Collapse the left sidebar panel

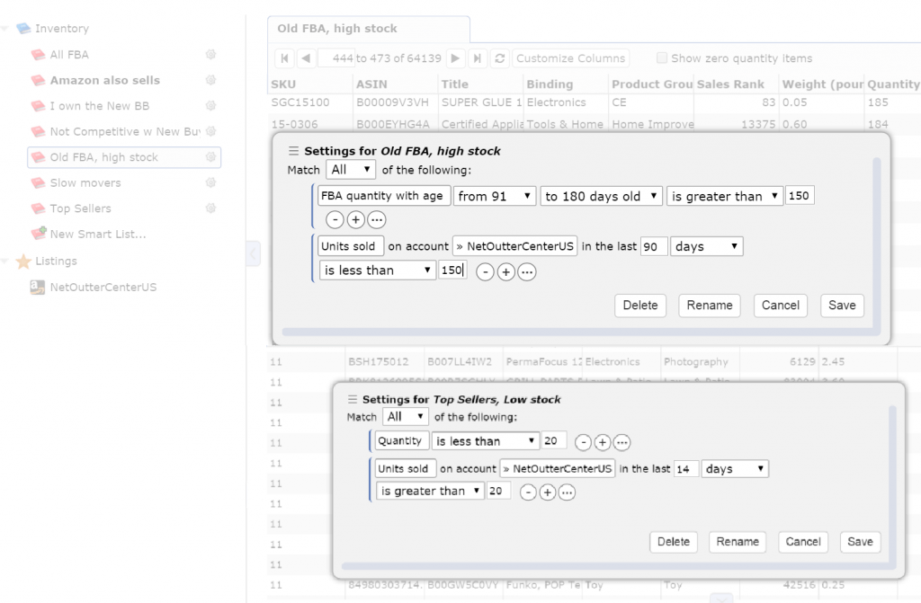[253, 253]
